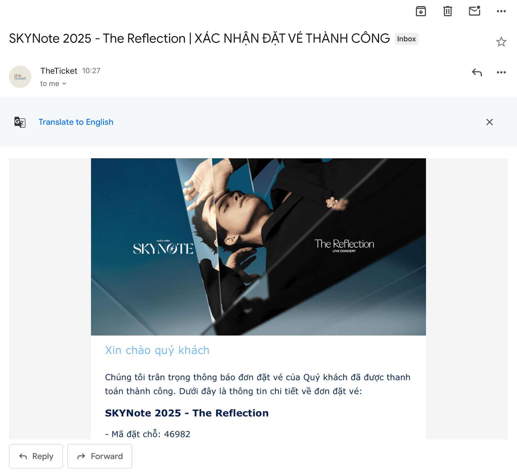Click the Reply button at the bottom
The height and width of the screenshot is (473, 517).
point(36,456)
